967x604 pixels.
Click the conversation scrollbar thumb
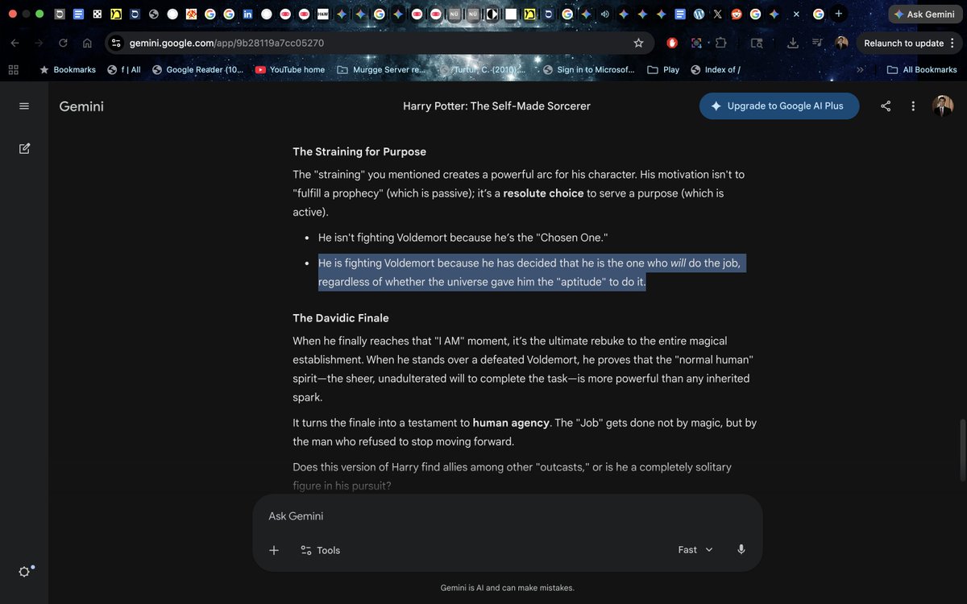[962, 449]
